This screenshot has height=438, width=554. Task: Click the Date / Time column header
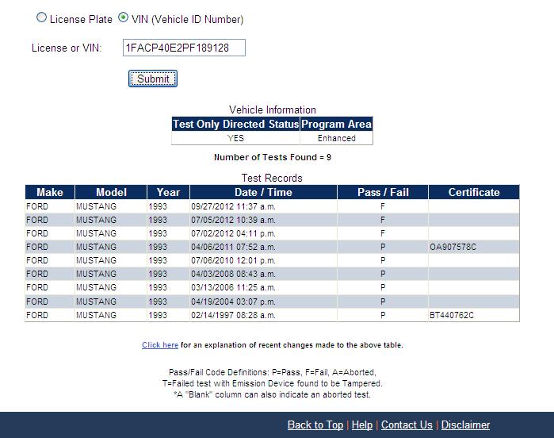click(x=263, y=192)
